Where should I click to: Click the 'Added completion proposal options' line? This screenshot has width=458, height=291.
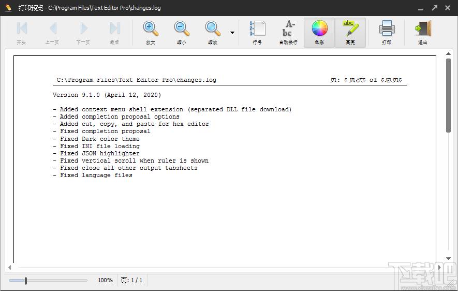116,117
